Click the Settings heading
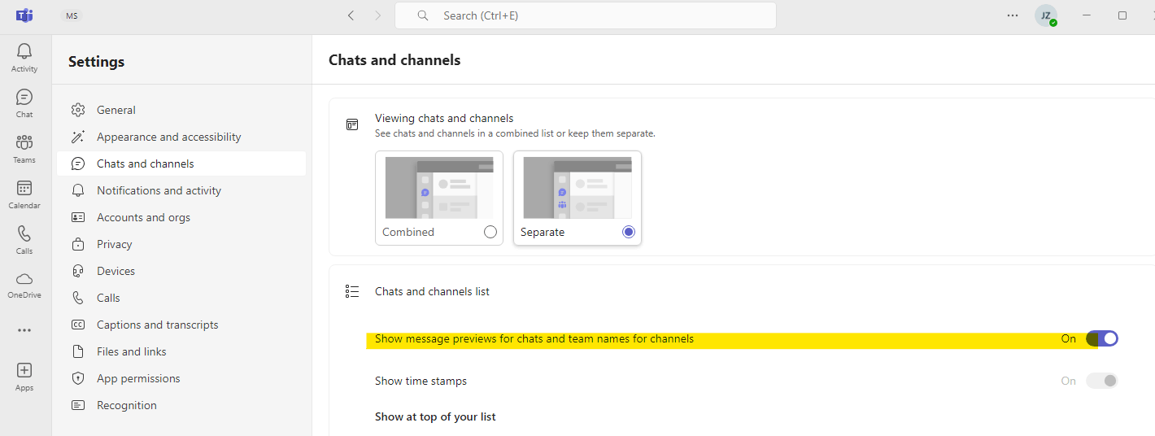The image size is (1155, 436). (x=96, y=62)
